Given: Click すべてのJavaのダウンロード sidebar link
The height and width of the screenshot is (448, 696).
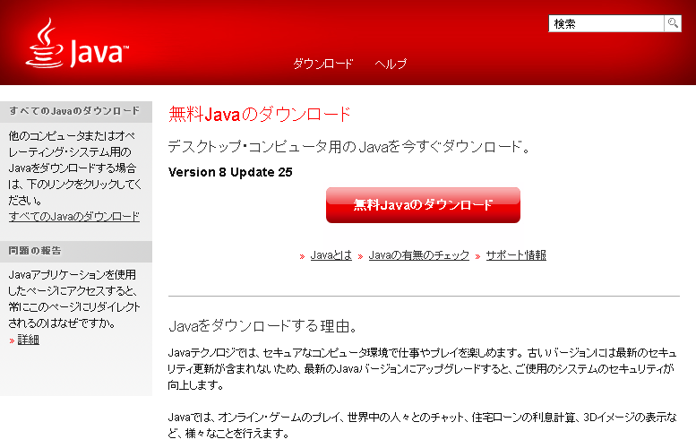Looking at the screenshot, I should click(x=74, y=217).
